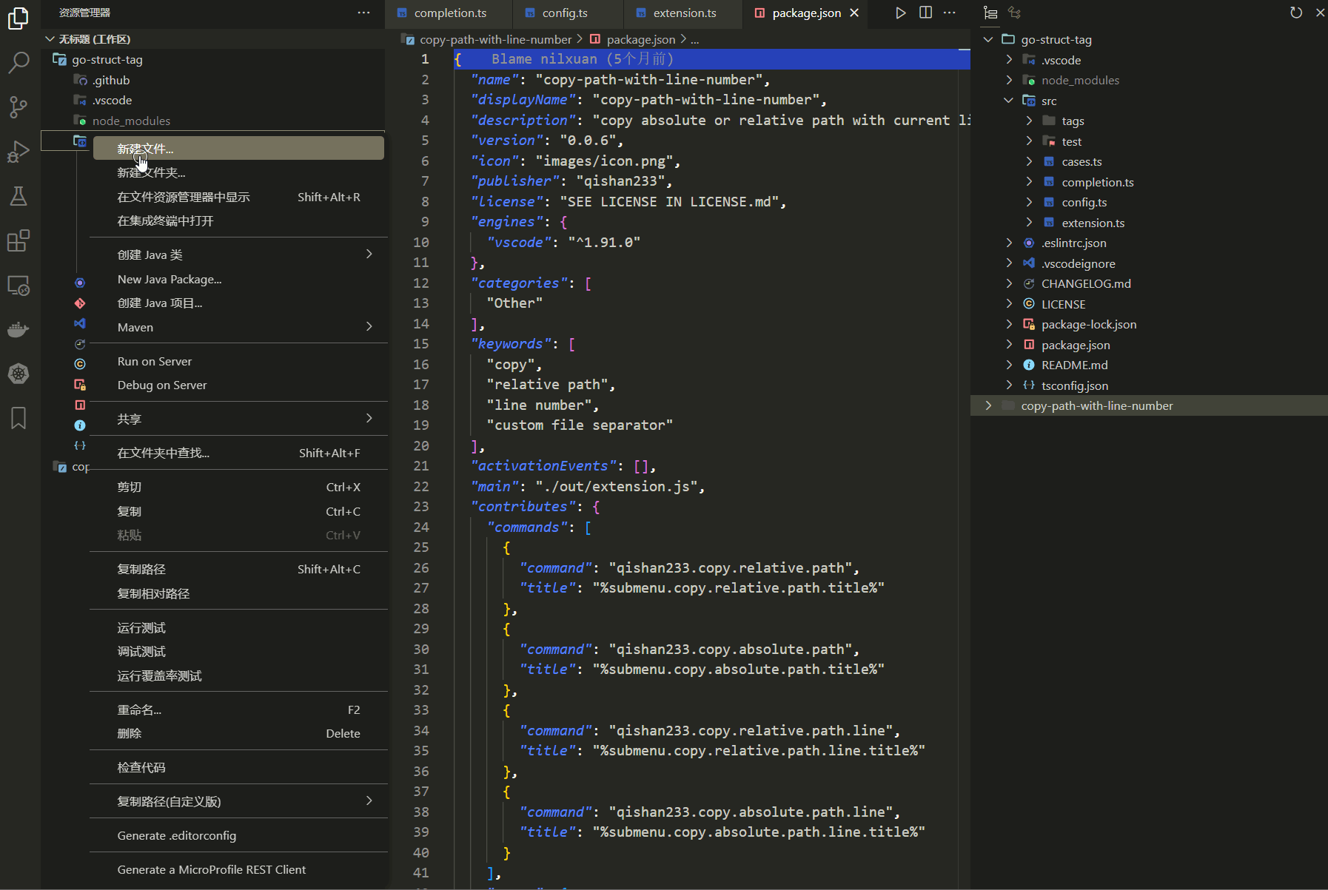Open the Kubernetes helm-wheel view
This screenshot has height=890, width=1328.
pos(19,374)
